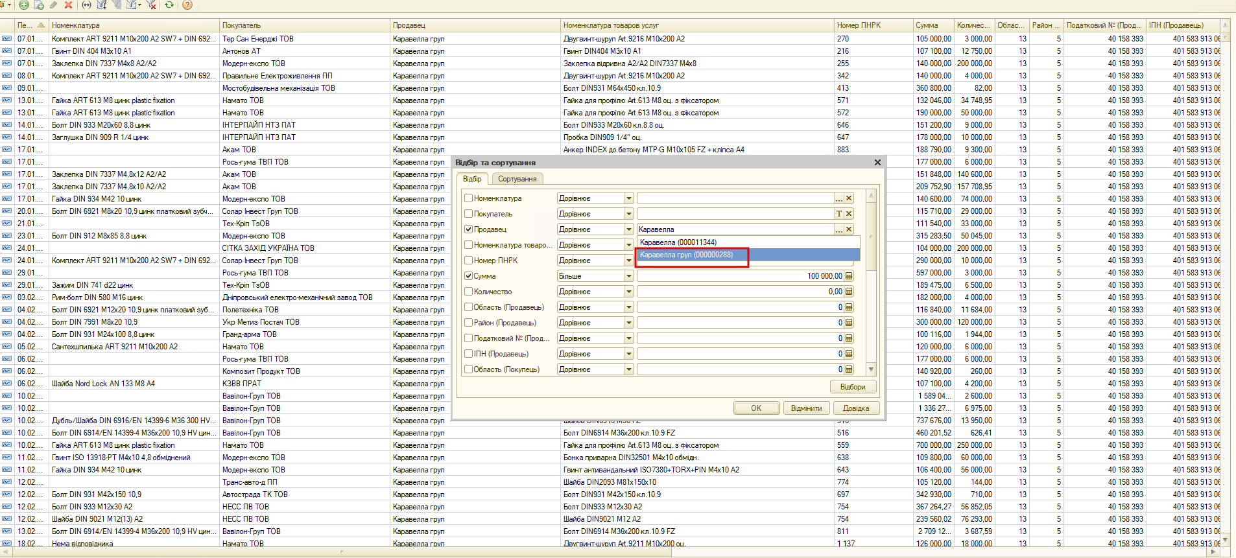Open comparison dropdown for Покупатель row
This screenshot has width=1236, height=558.
pos(628,214)
